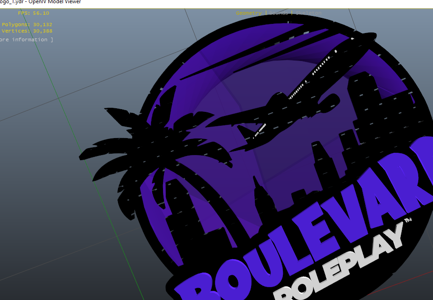This screenshot has height=300, width=433.
Task: Click the FPS: 56.10 readout
Action: pos(34,13)
